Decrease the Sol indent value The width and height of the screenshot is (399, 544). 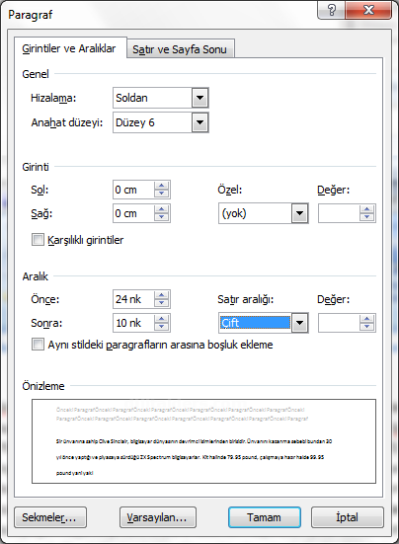[161, 194]
